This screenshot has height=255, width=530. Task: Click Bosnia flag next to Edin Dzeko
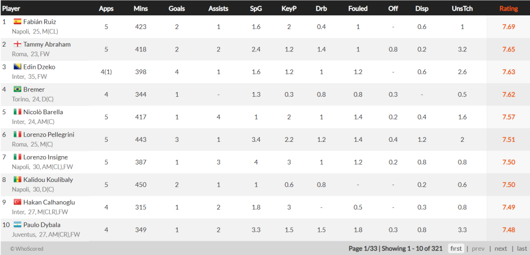pos(17,67)
